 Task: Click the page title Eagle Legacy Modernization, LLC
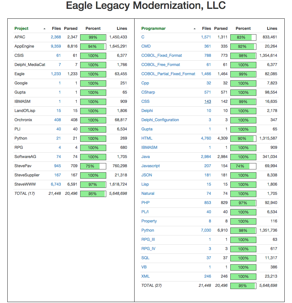tap(146, 6)
